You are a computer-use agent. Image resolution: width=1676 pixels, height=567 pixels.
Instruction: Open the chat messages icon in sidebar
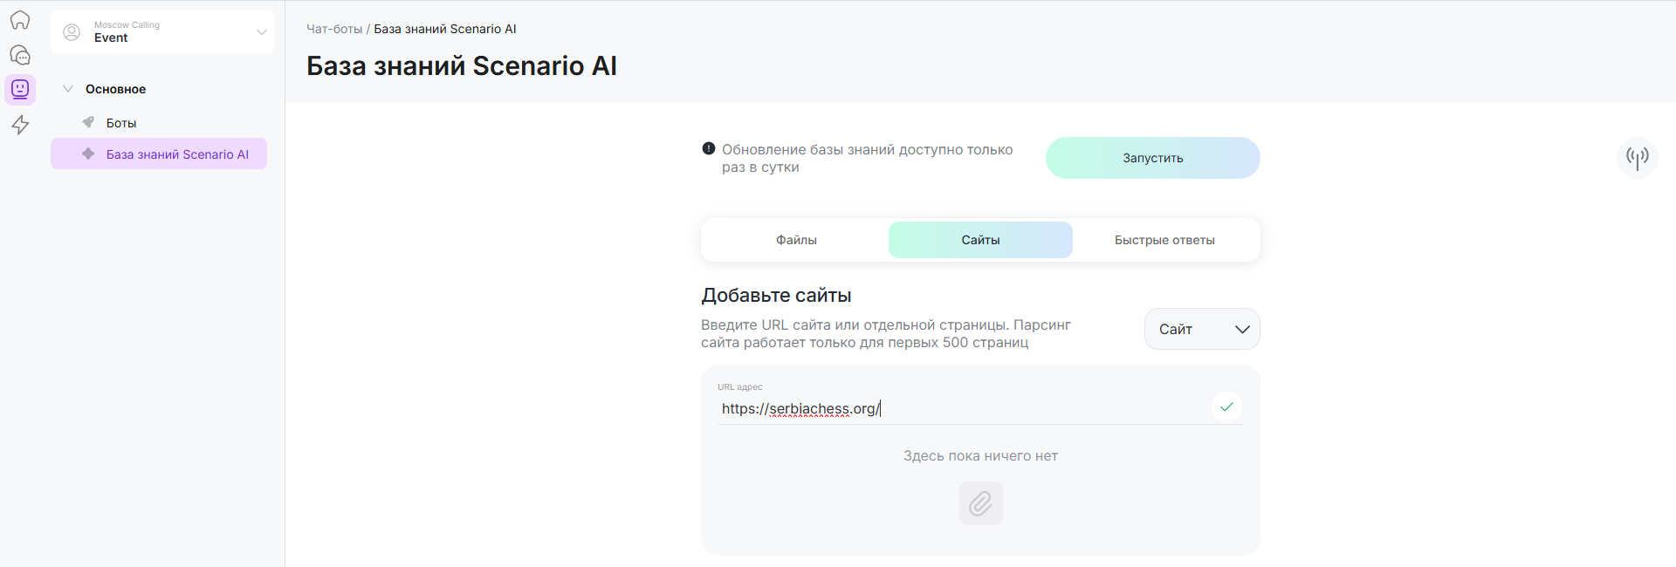pyautogui.click(x=20, y=55)
